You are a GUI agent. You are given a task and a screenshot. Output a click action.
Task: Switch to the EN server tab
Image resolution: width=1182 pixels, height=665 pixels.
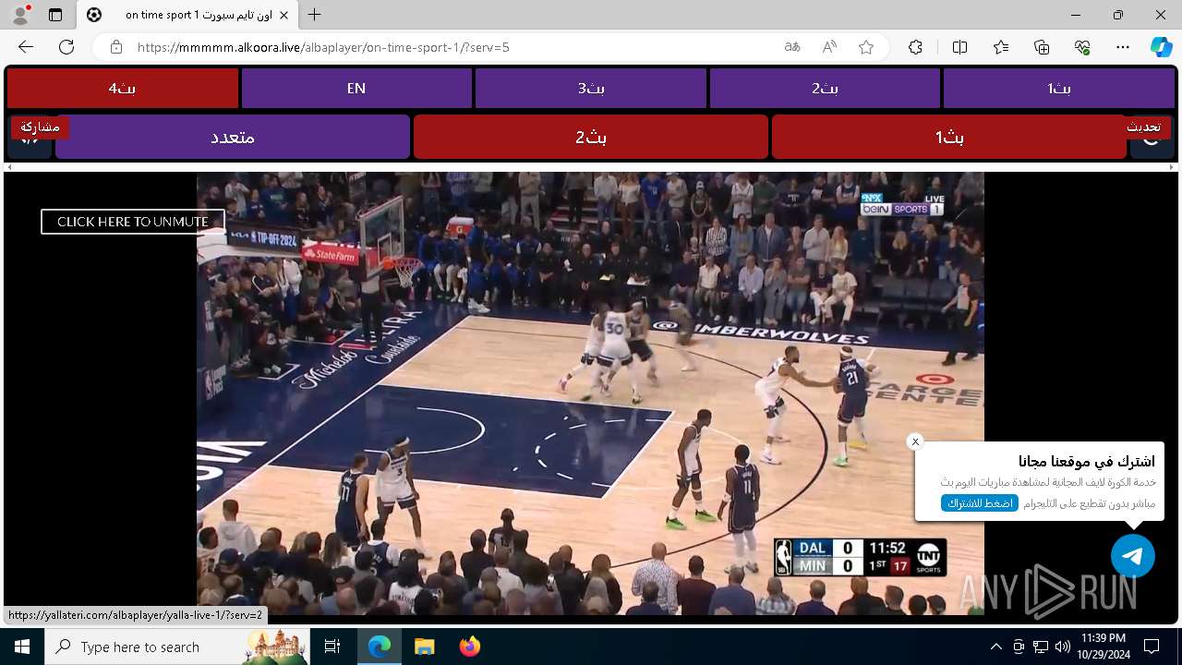click(x=356, y=89)
